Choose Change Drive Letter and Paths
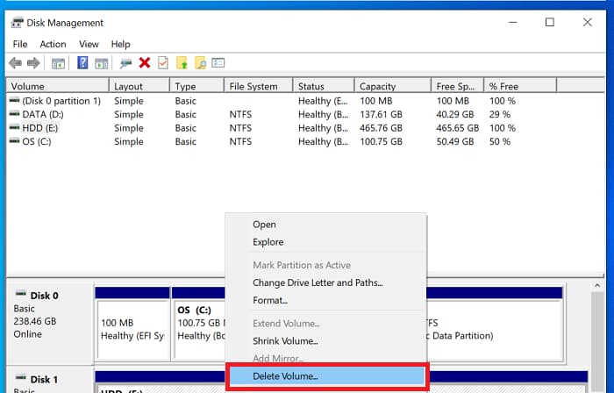The width and height of the screenshot is (614, 393). tap(318, 282)
